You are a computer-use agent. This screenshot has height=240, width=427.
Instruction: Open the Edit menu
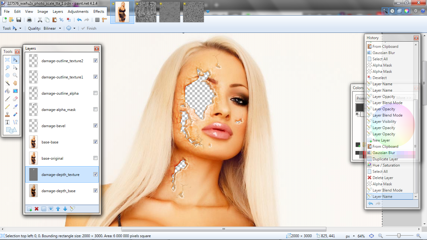coord(17,12)
